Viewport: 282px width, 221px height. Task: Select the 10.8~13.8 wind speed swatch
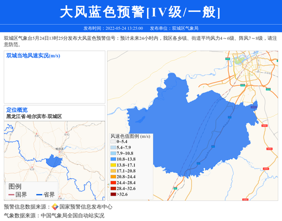(x=113, y=160)
